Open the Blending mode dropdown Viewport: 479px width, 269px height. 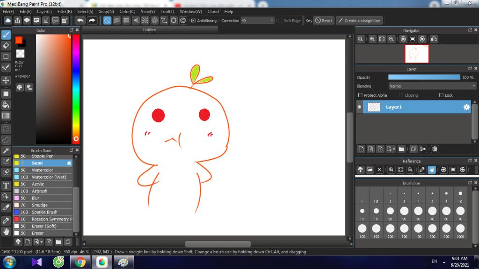[432, 86]
